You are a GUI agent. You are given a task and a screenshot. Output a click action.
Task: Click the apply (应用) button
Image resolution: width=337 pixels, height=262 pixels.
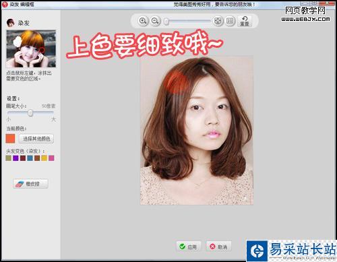point(188,247)
